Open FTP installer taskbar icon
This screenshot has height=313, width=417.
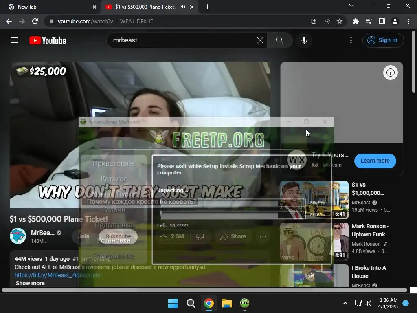click(245, 303)
